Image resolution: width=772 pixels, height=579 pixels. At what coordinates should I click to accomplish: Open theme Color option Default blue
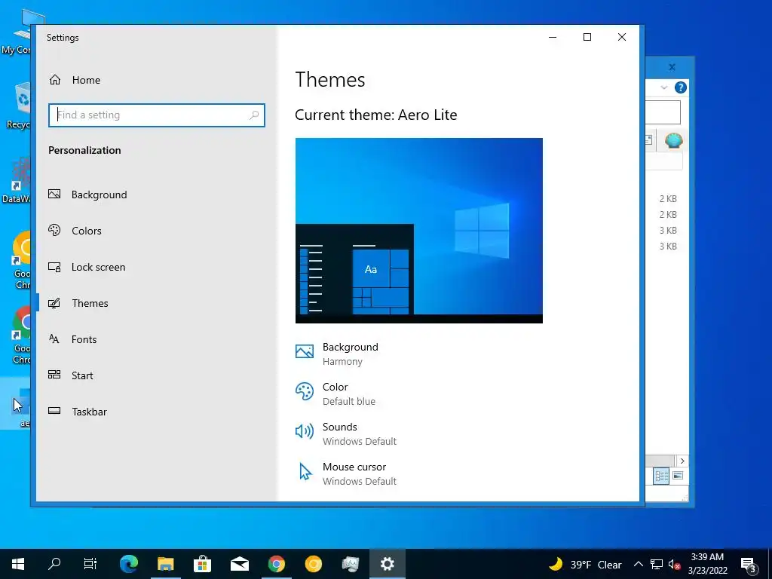[x=335, y=394]
